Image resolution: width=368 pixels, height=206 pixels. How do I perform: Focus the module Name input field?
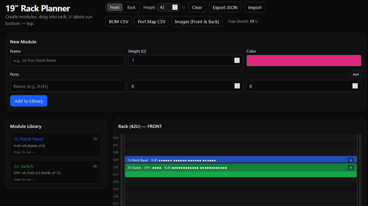point(67,60)
